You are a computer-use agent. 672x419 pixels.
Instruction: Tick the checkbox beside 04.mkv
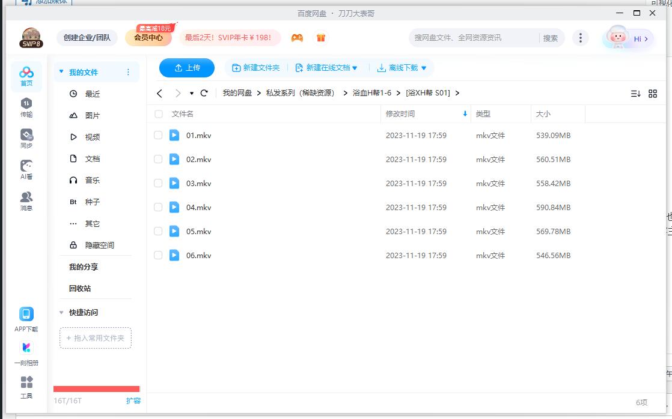pyautogui.click(x=158, y=207)
